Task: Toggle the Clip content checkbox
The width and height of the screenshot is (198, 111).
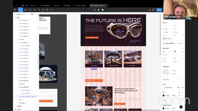Action: pos(163,39)
